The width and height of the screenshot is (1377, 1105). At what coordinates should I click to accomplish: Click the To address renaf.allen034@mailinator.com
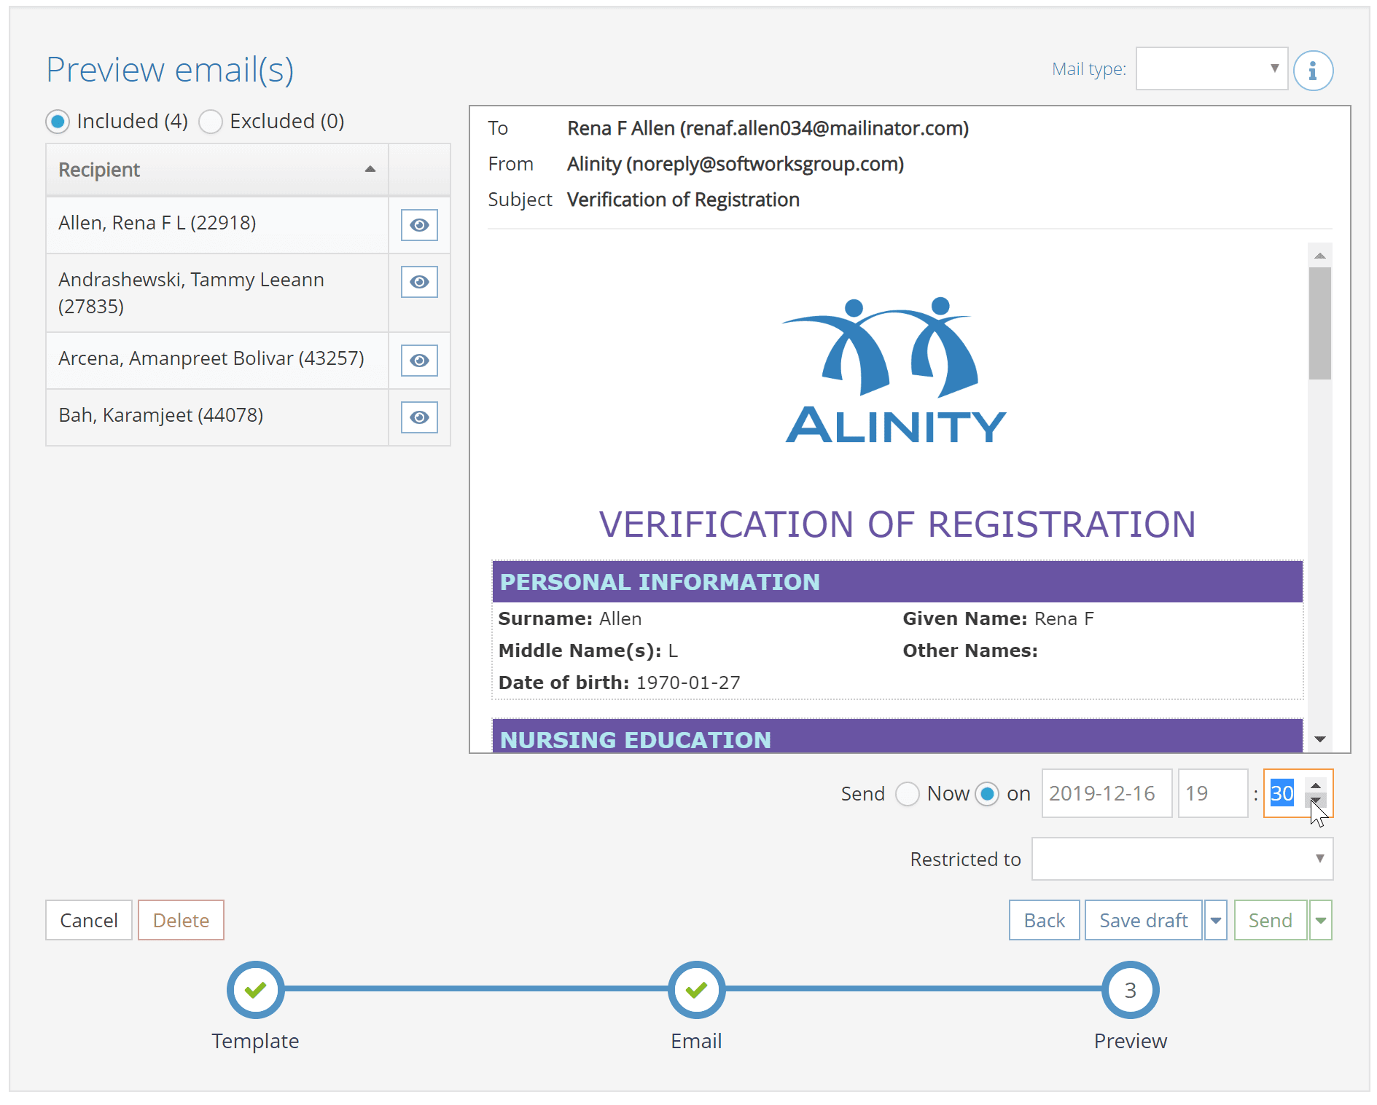tap(824, 128)
